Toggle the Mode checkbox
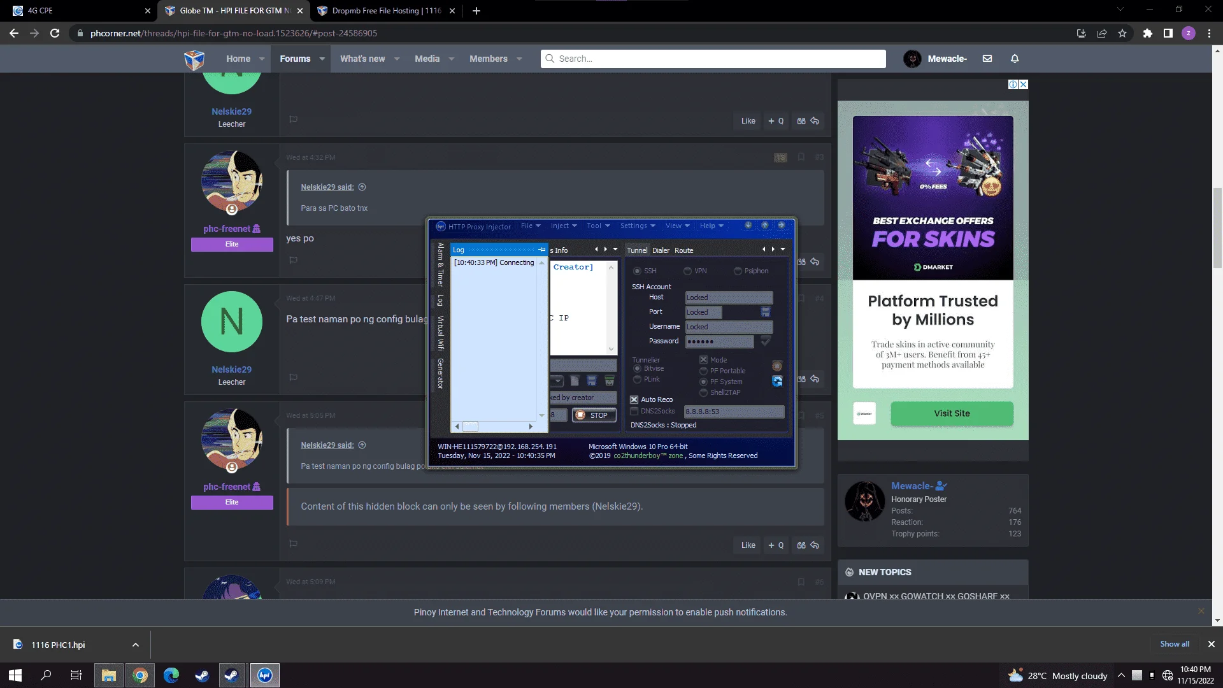Screen dimensions: 1223x688 pos(703,360)
